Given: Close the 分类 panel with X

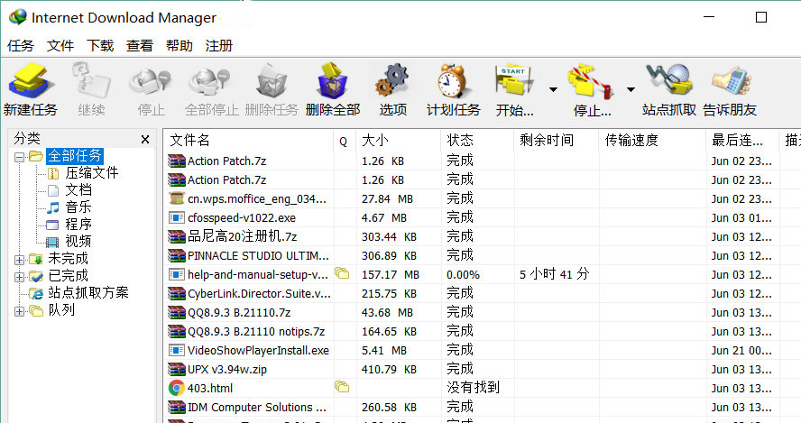Looking at the screenshot, I should tap(145, 140).
